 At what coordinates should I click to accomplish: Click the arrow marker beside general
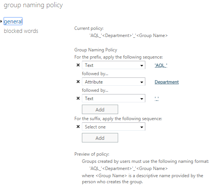tap(1, 21)
